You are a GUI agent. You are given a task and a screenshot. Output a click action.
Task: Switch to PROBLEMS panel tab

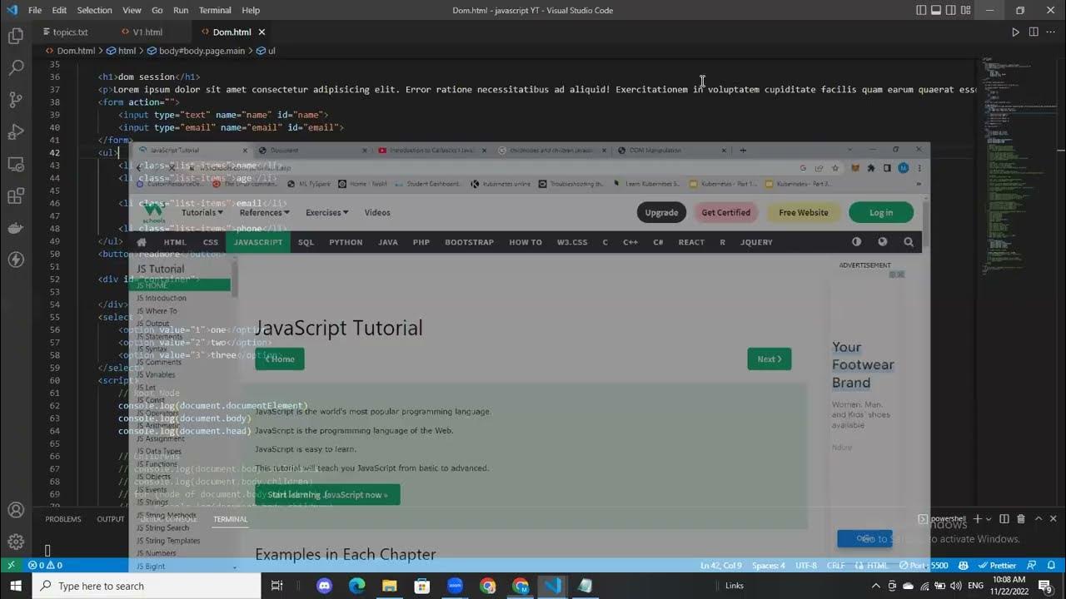coord(63,518)
